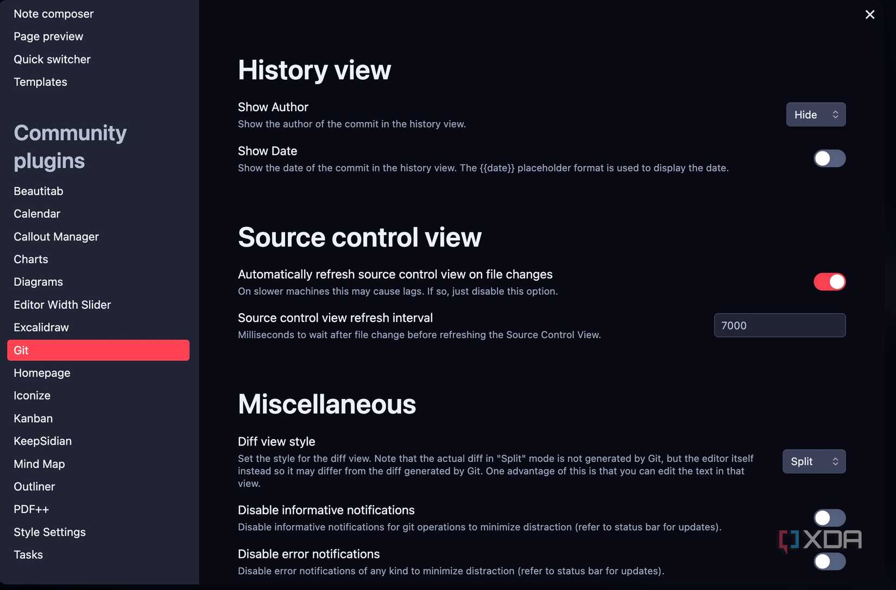Open Quick switcher settings
This screenshot has height=590, width=896.
52,59
